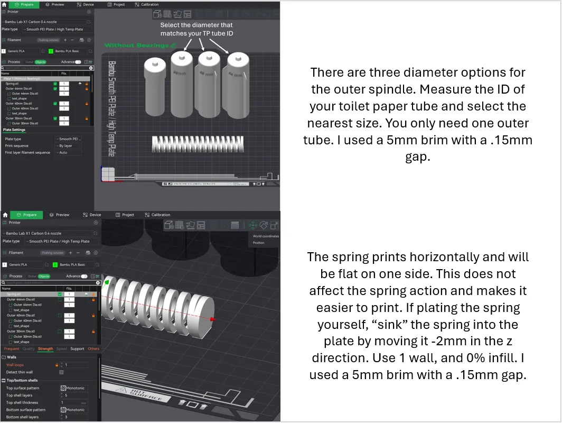Click the Wall loops value field
This screenshot has height=423, width=562.
click(x=76, y=365)
